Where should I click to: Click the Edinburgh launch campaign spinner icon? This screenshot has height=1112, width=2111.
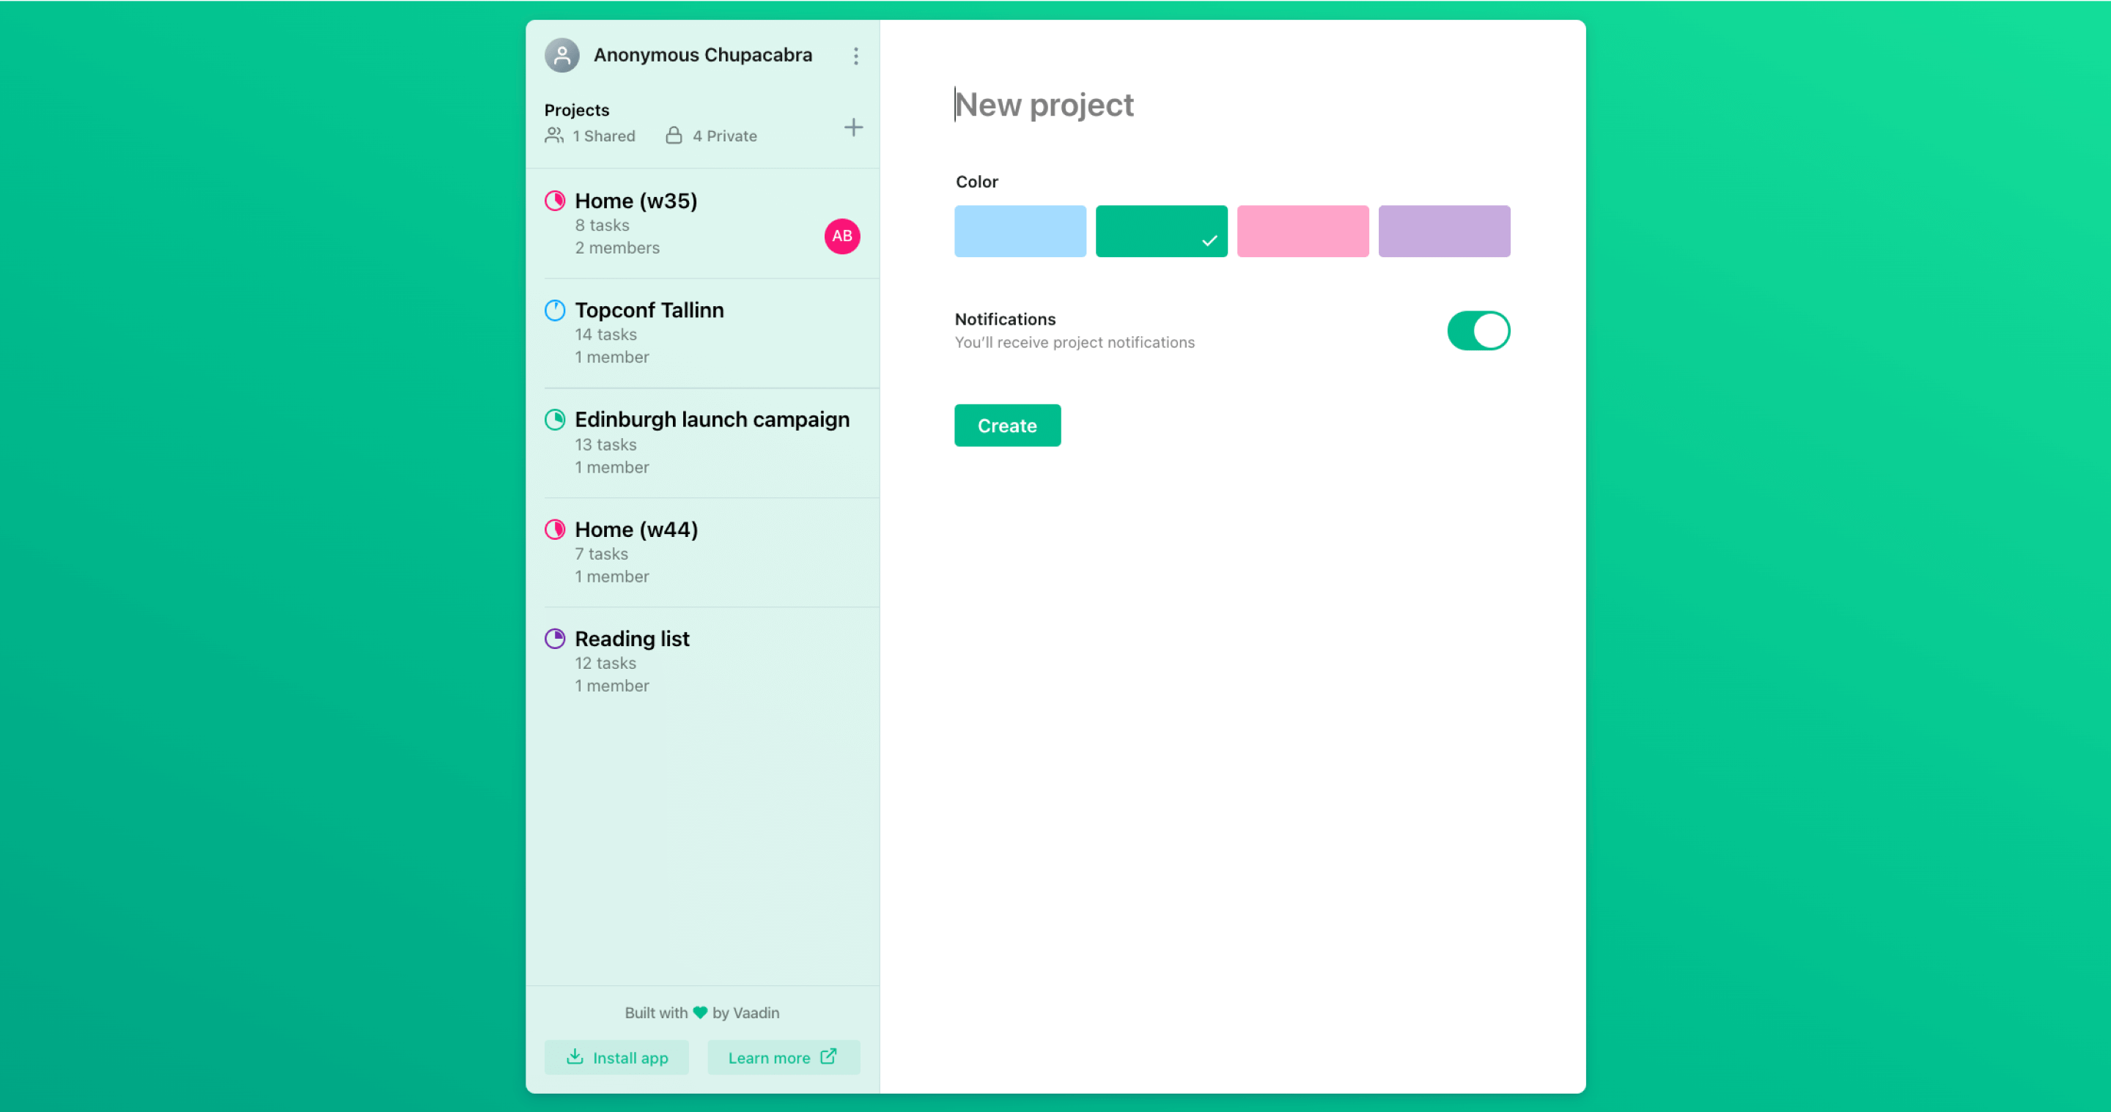coord(554,418)
